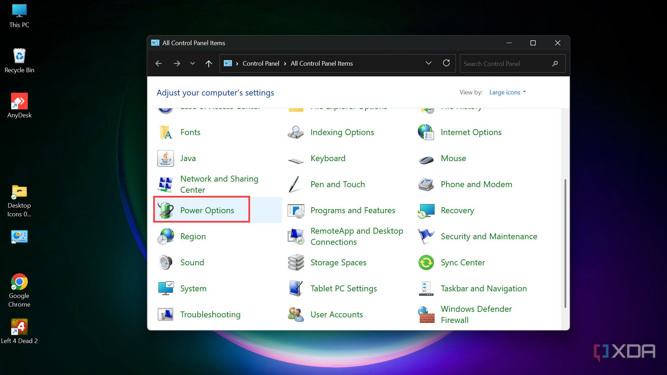Expand the View by Large icons dropdown

tap(507, 92)
